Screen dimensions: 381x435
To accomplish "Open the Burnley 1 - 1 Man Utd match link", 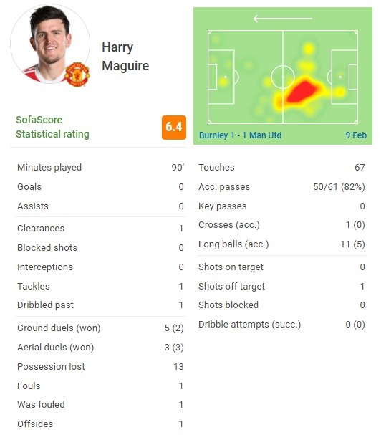I will pos(240,135).
